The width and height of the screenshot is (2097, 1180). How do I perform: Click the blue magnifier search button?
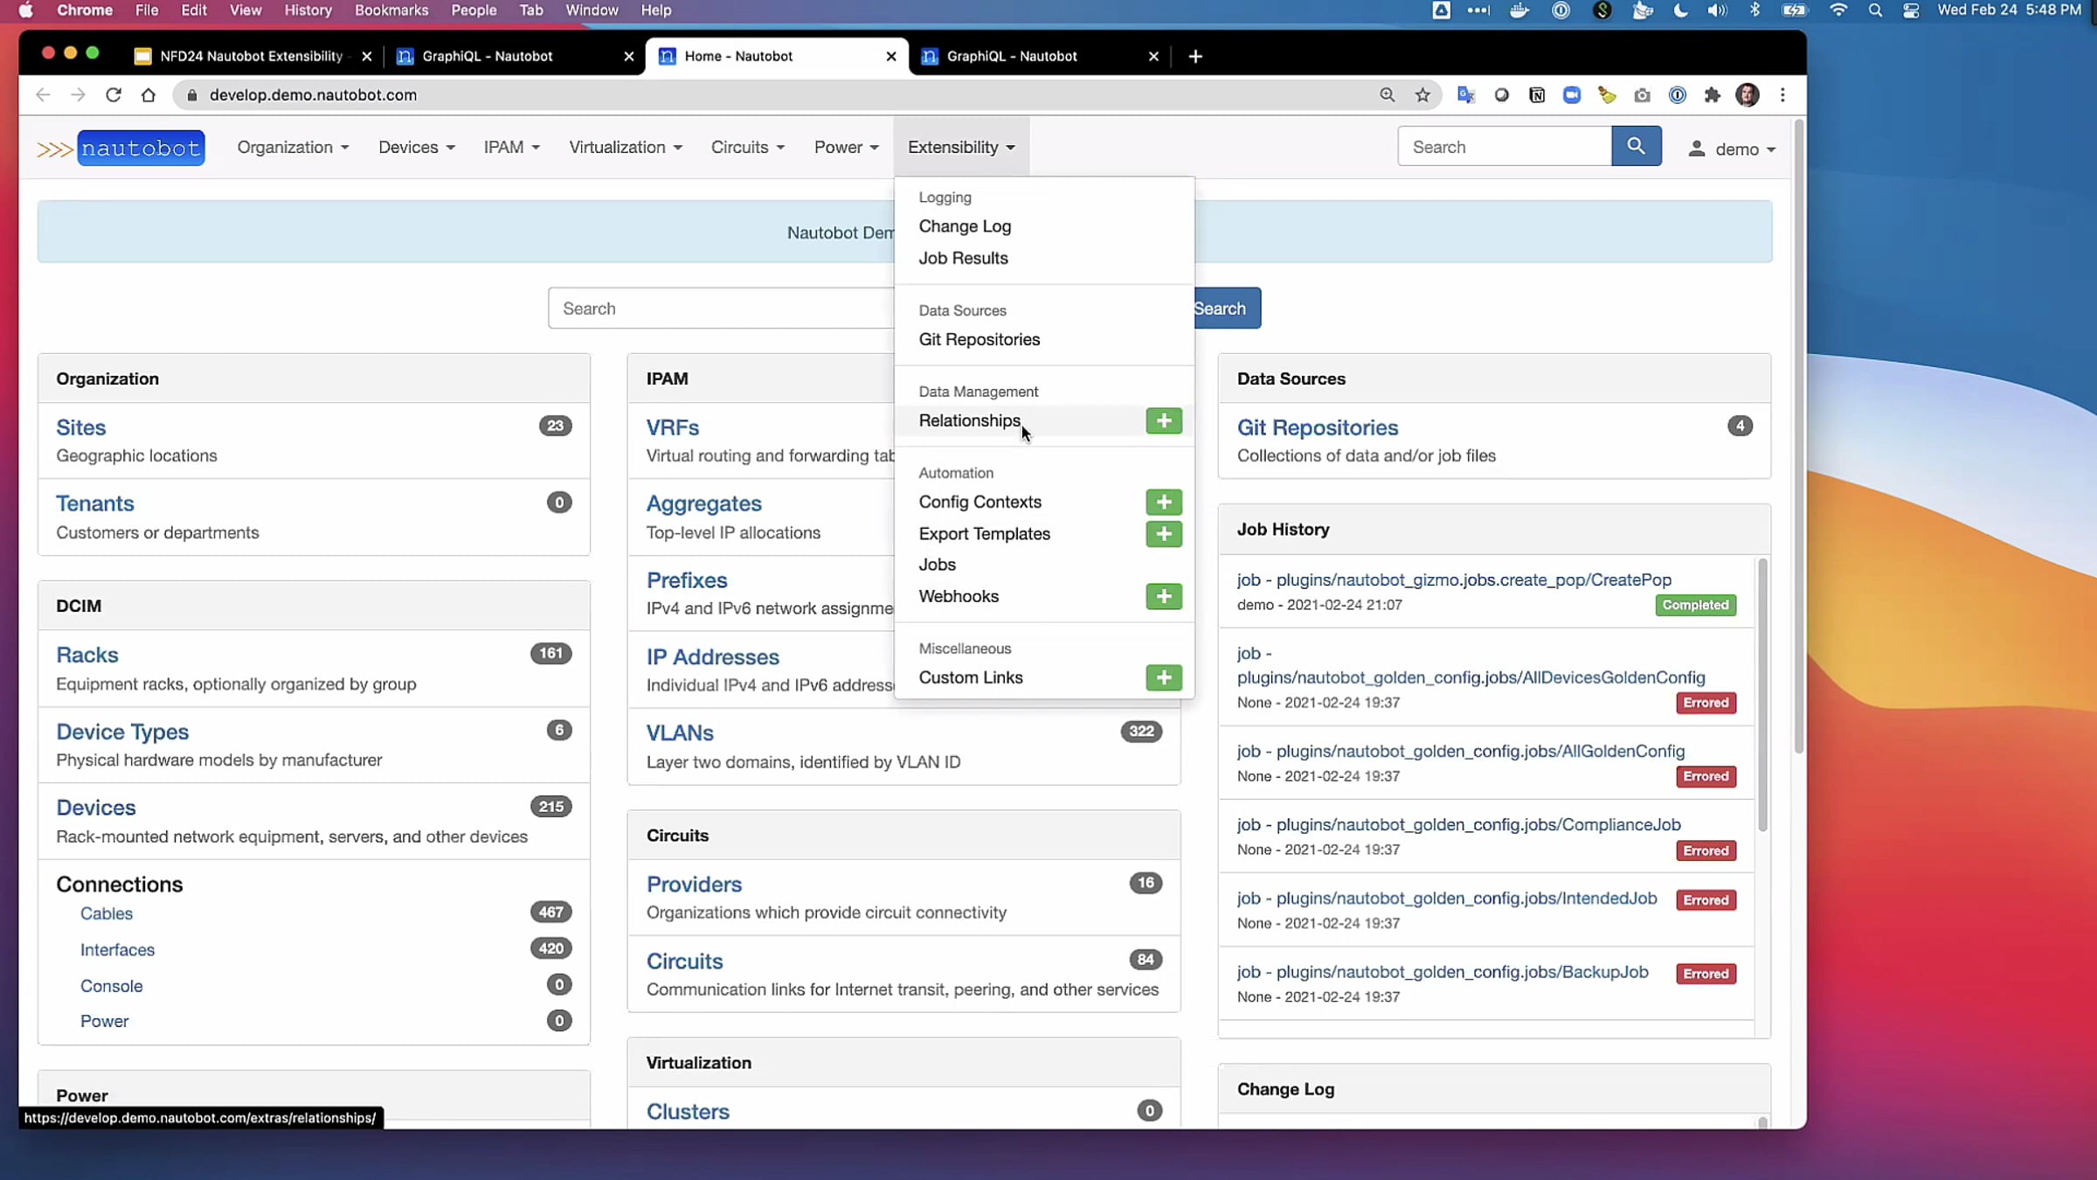pos(1636,146)
